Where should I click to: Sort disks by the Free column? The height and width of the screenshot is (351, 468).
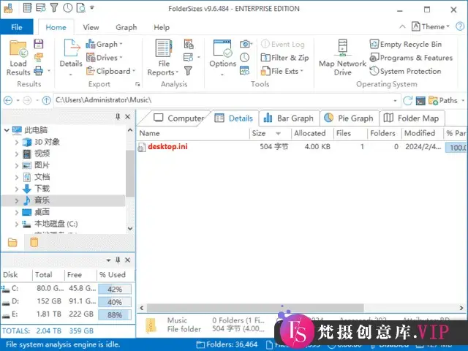80,275
